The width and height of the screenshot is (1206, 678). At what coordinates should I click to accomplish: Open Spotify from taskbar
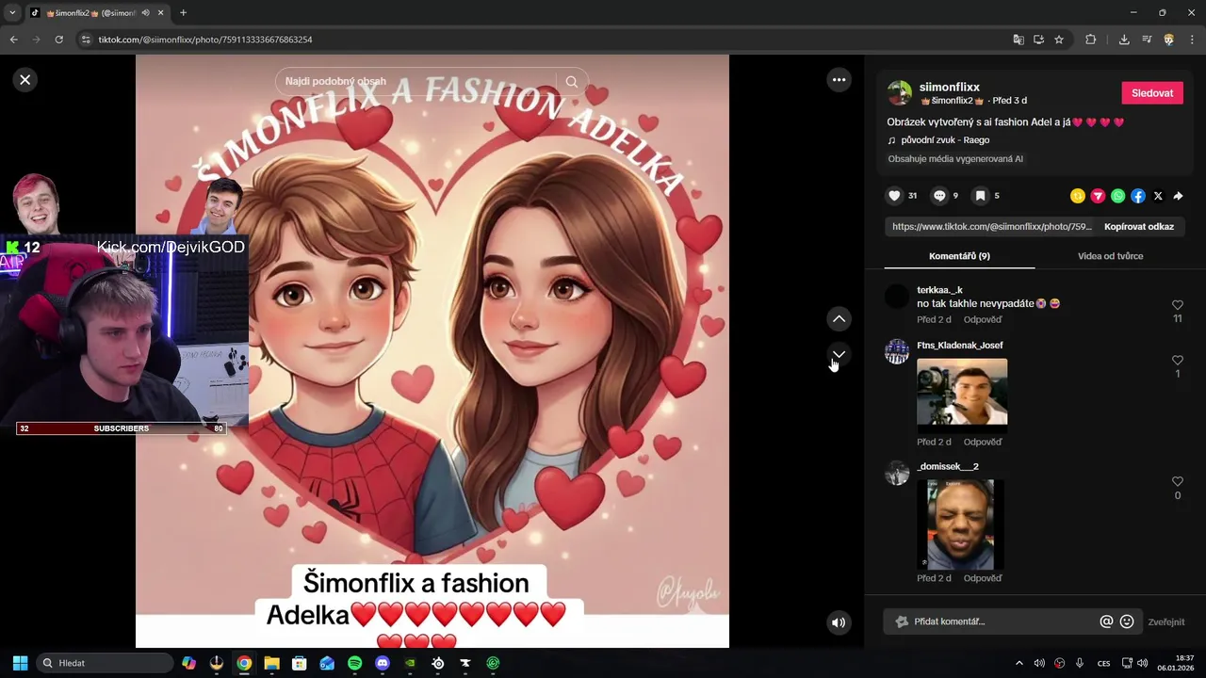point(354,663)
